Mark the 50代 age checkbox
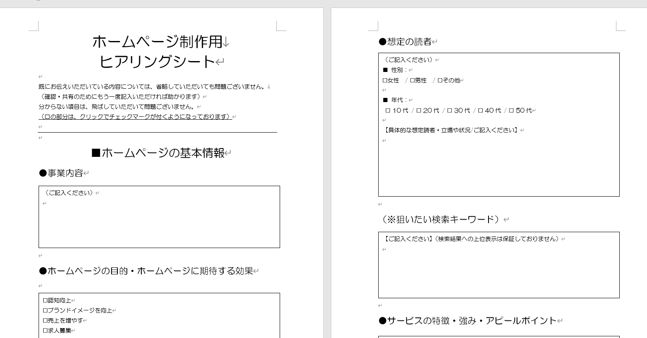Viewport: 647px width, 338px height. (x=511, y=110)
